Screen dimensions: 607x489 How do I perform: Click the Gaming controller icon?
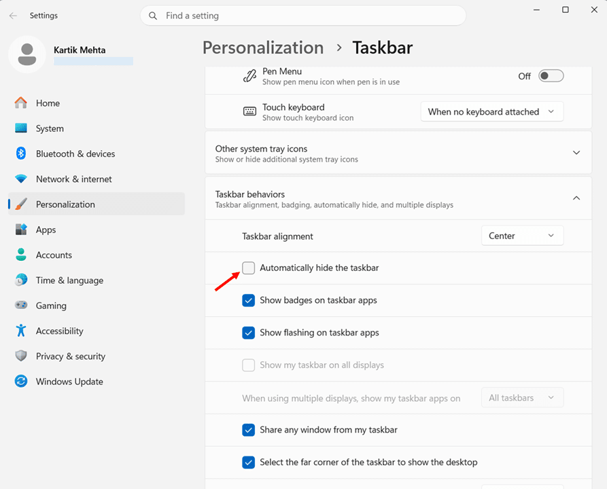pos(21,306)
